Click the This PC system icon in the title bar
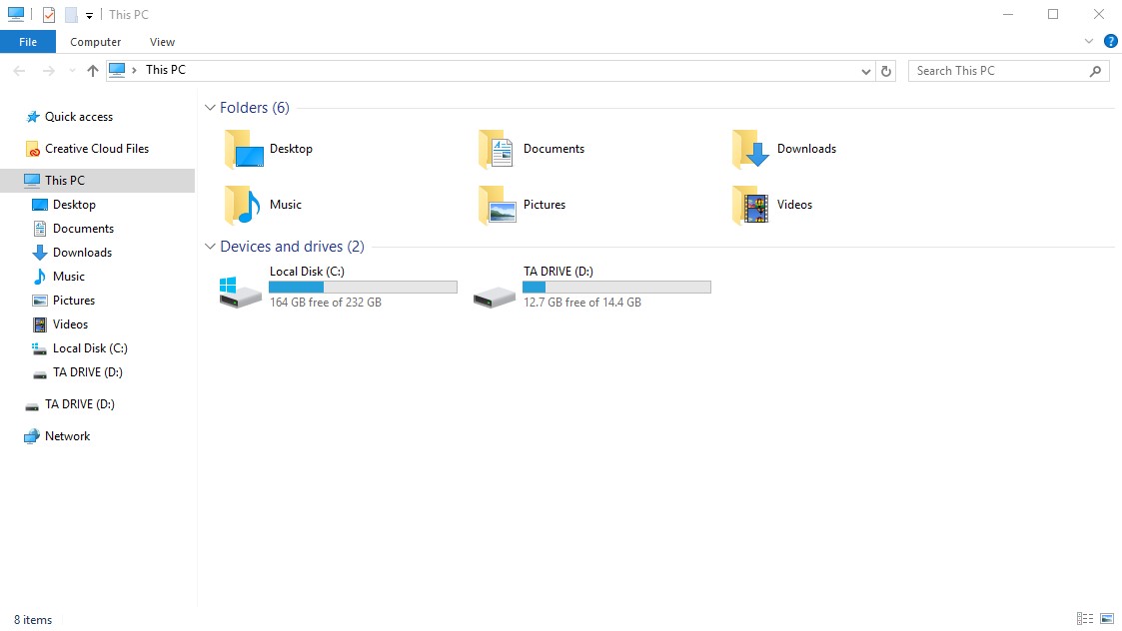 (15, 14)
